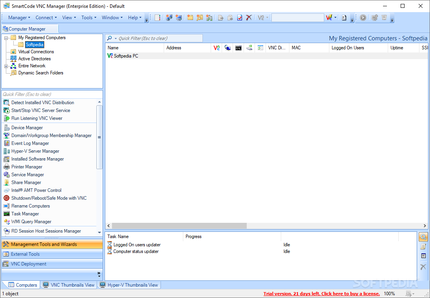
Task: Focus the computer list Quick Filter box
Action: [160, 38]
